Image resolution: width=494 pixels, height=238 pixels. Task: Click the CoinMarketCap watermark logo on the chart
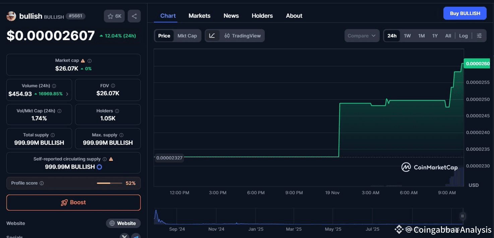pos(406,167)
